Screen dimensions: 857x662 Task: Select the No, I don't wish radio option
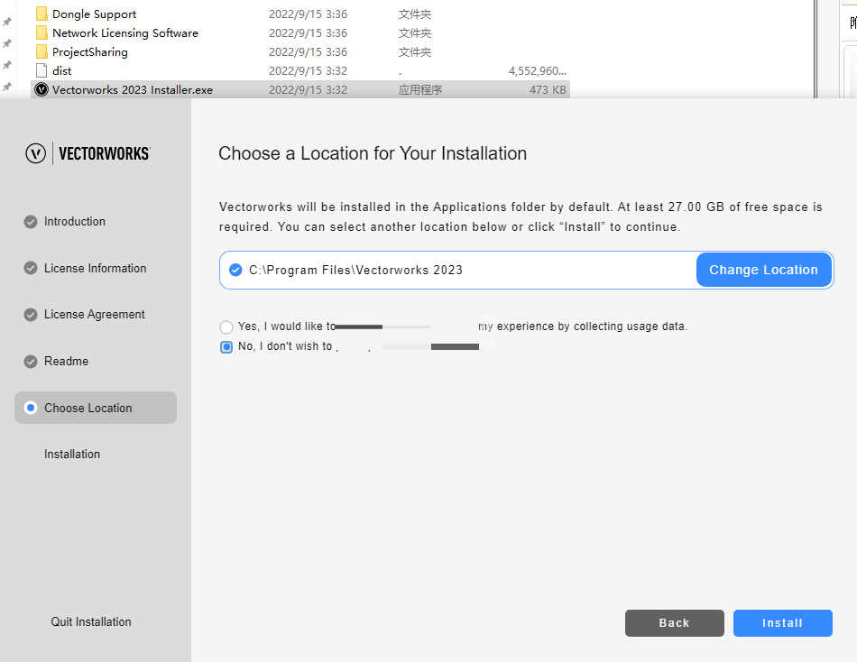(x=226, y=346)
